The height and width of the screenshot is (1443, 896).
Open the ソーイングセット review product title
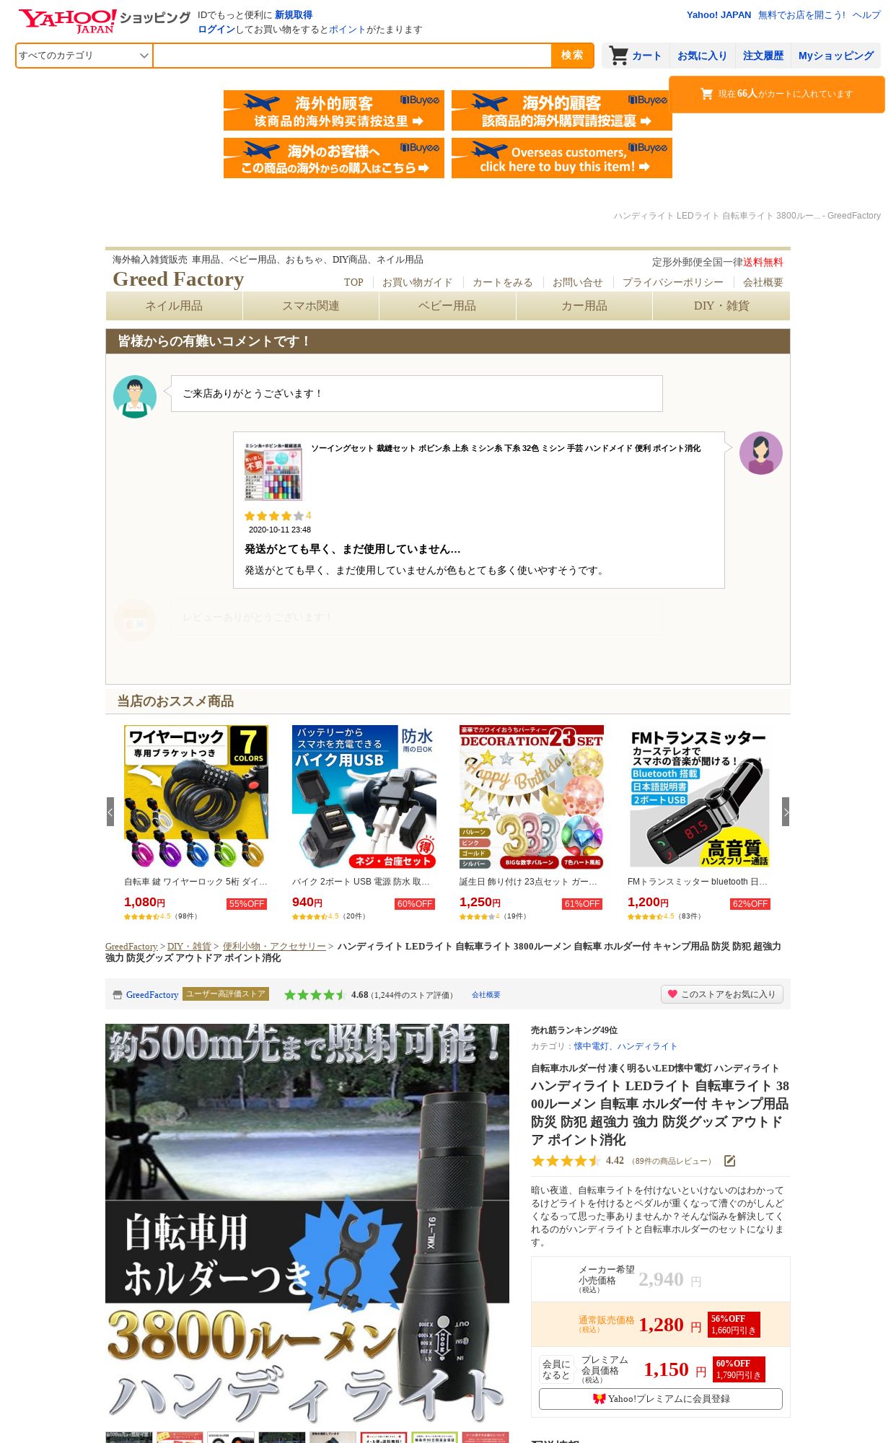tap(506, 448)
